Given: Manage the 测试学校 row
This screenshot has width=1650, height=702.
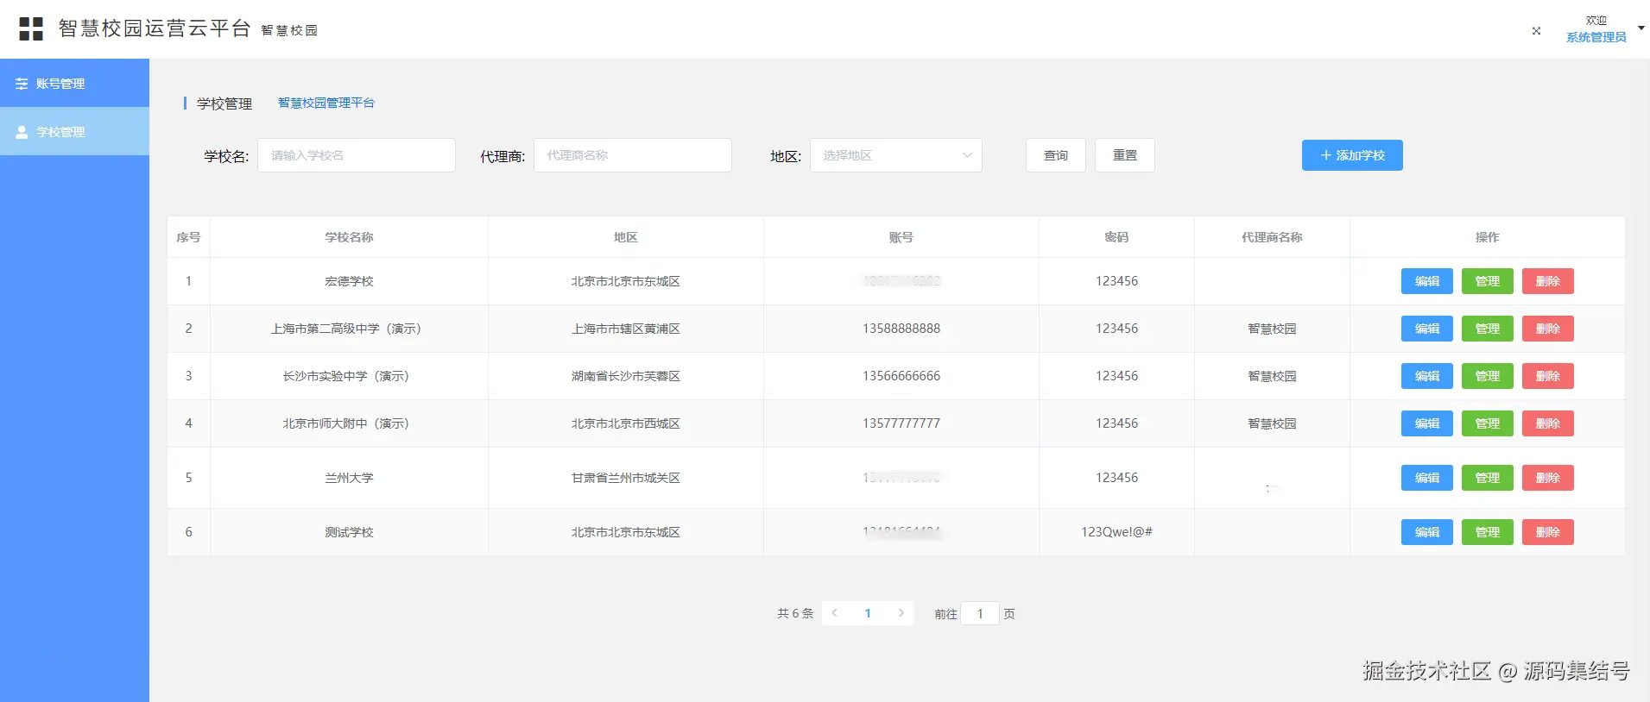Looking at the screenshot, I should pos(1488,532).
